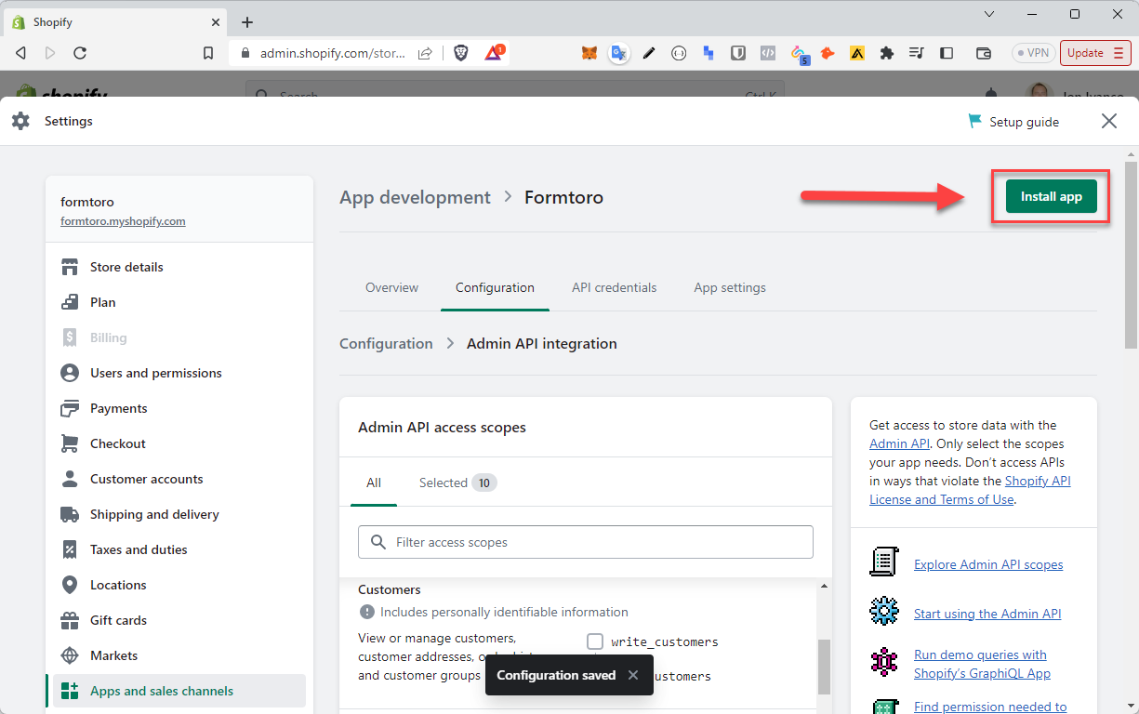Switch to the API credentials tab
The width and height of the screenshot is (1139, 714).
pos(614,287)
